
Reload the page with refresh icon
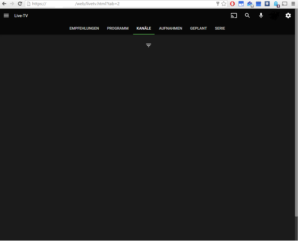(20, 4)
